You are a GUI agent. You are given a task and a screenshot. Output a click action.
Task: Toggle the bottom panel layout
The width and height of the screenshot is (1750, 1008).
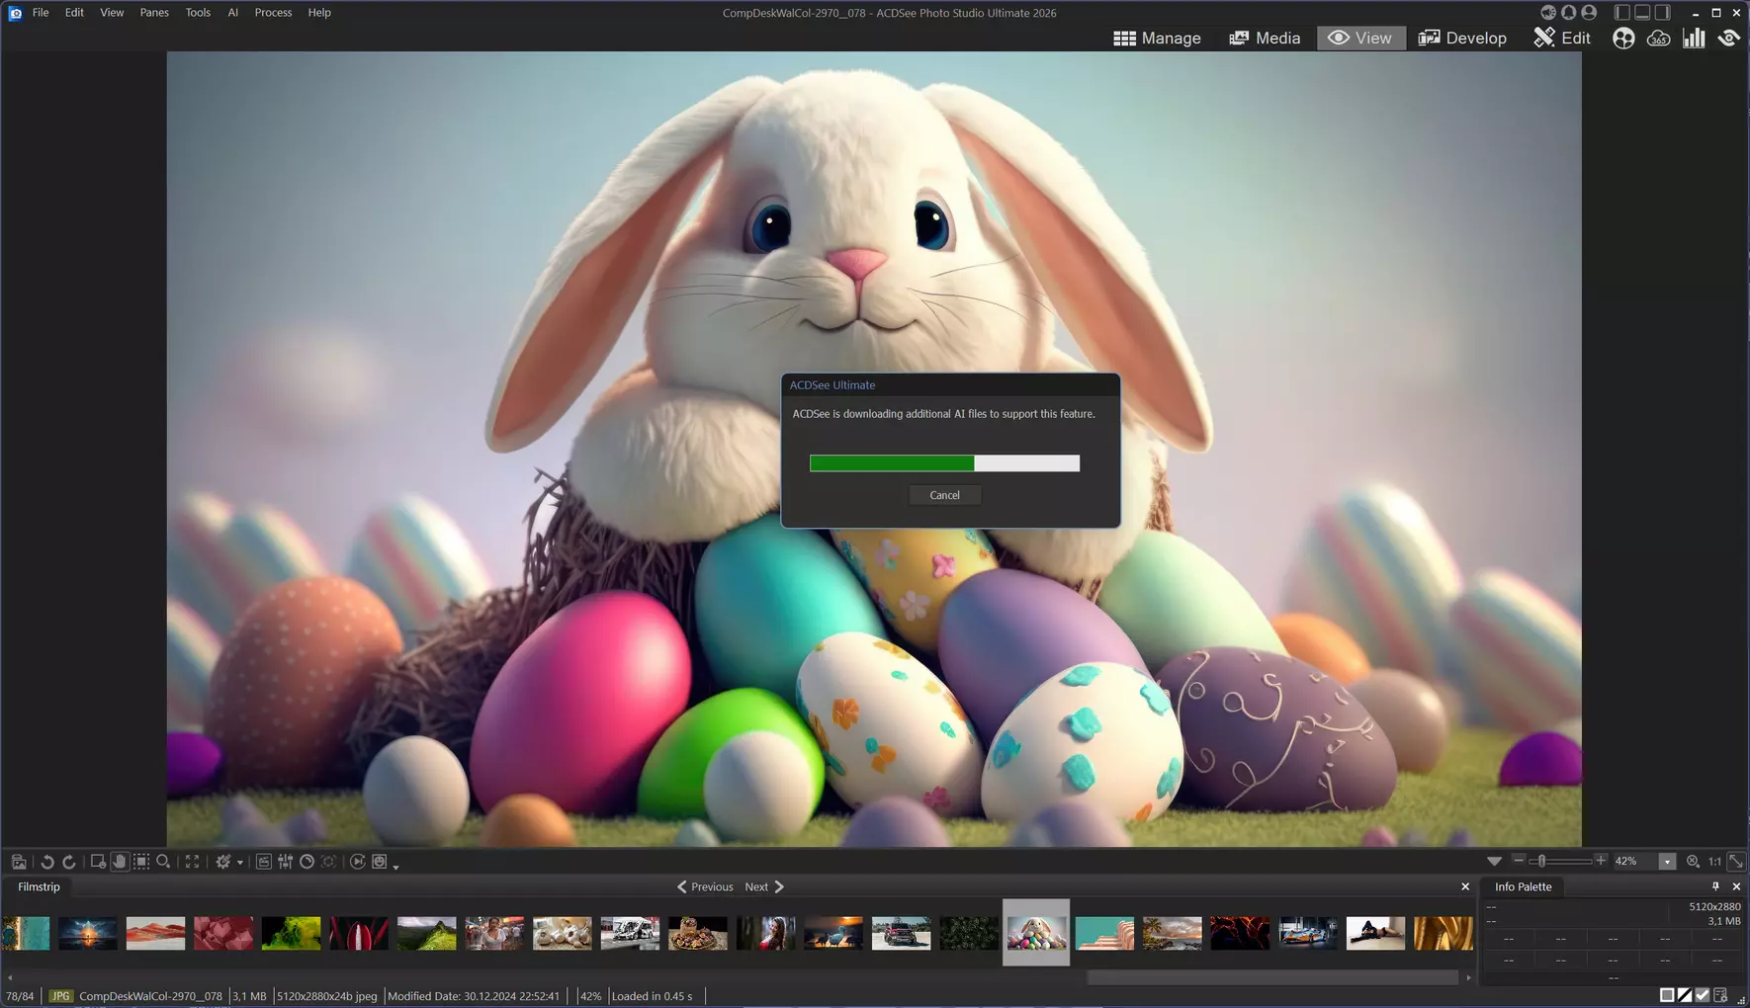[x=1642, y=13]
